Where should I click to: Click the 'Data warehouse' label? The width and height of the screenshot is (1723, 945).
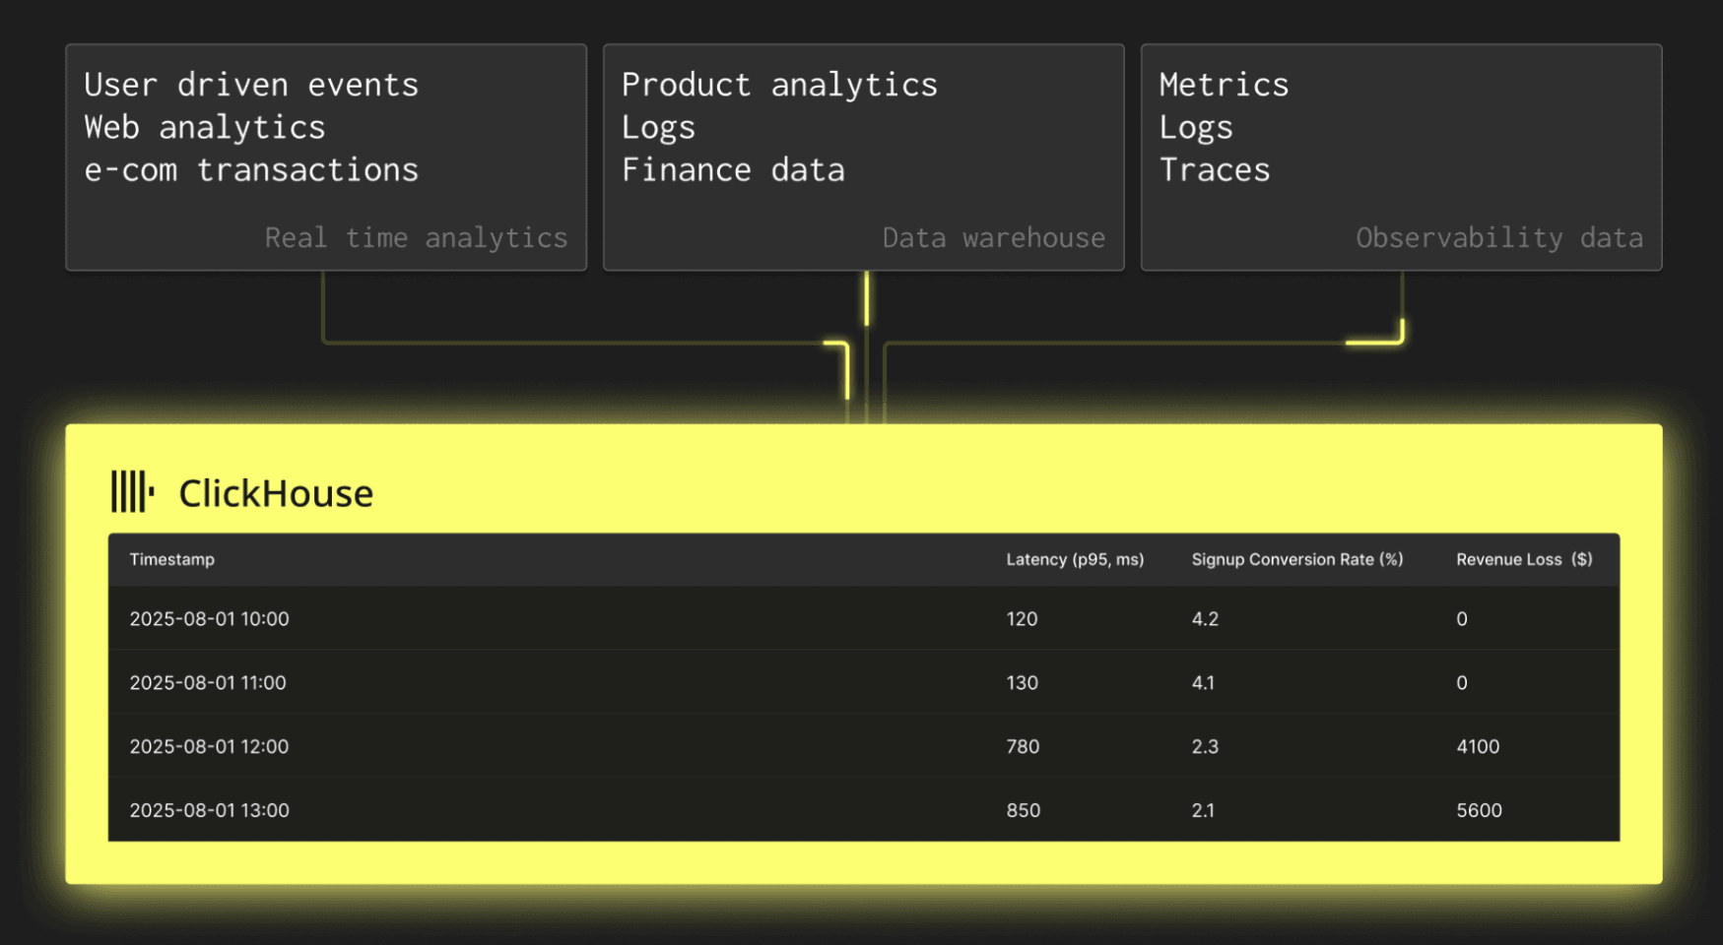pyautogui.click(x=993, y=238)
